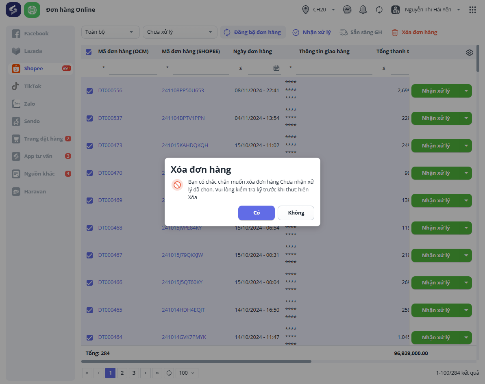The width and height of the screenshot is (485, 384).
Task: Click Xóa đơn hàng toolbar button
Action: coord(415,32)
